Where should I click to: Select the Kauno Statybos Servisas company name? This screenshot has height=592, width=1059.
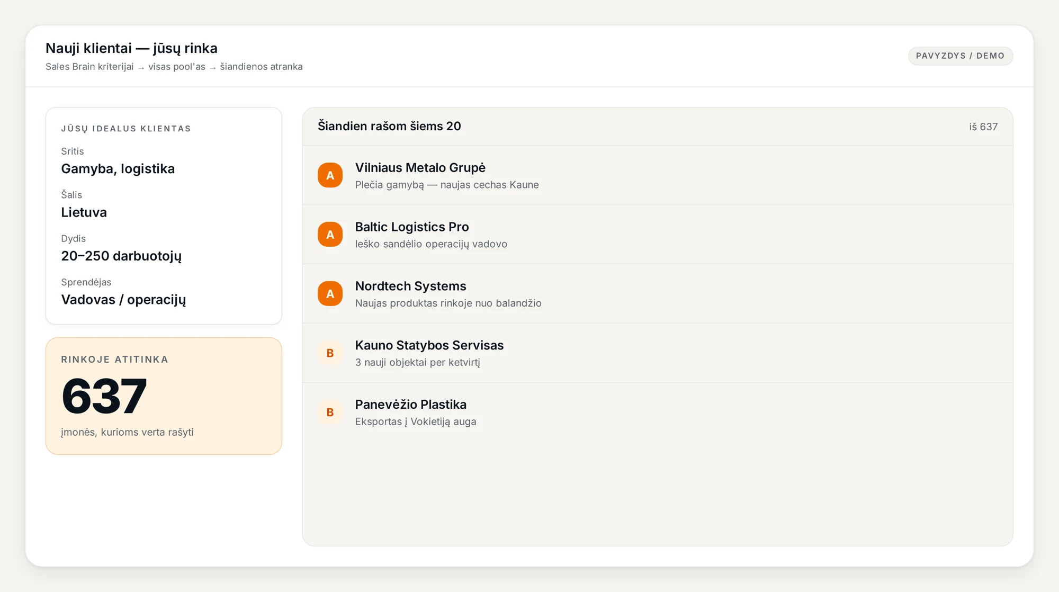click(x=429, y=345)
